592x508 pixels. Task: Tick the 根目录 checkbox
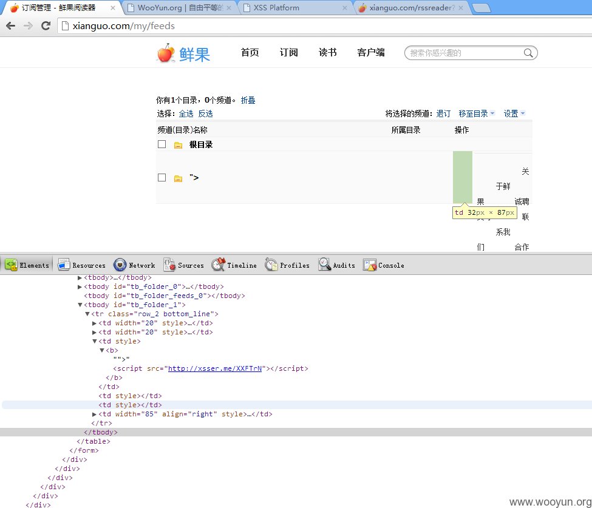(x=162, y=144)
